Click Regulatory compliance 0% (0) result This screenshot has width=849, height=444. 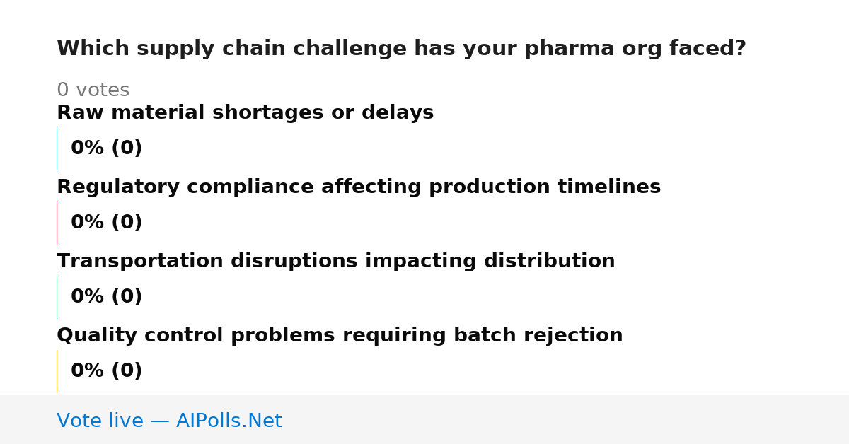[x=106, y=223]
